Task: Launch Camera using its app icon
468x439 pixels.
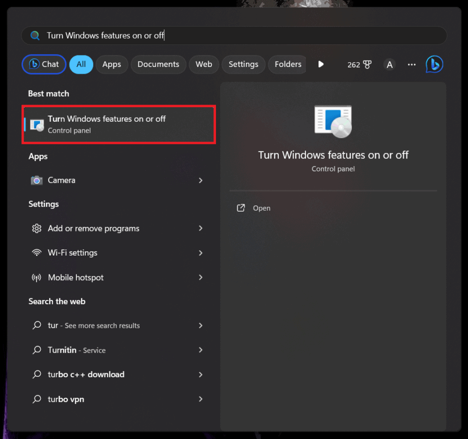Action: [x=37, y=180]
